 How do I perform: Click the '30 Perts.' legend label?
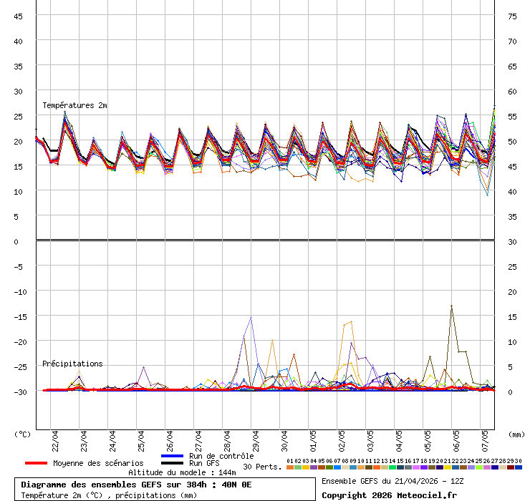[262, 467]
